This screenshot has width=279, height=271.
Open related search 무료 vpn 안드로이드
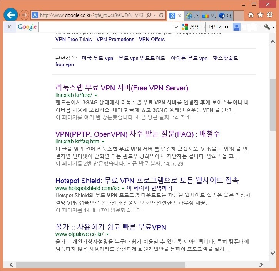coord(142,58)
